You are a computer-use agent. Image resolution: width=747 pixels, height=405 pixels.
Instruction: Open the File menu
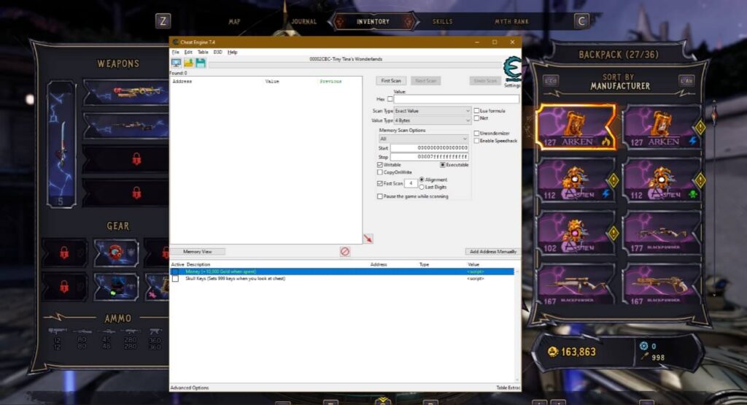tap(175, 52)
